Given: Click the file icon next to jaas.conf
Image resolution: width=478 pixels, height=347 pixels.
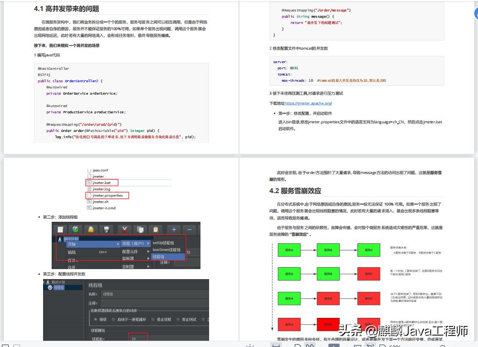Looking at the screenshot, I should pos(89,170).
